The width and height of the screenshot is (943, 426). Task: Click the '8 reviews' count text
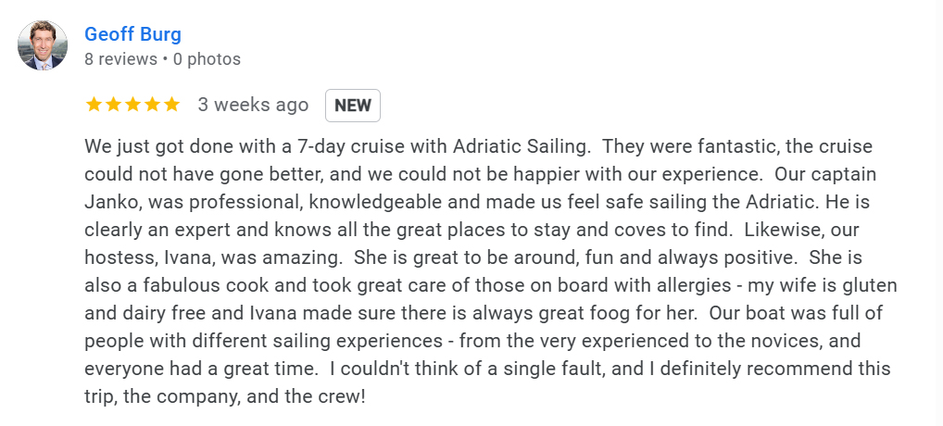coord(120,59)
